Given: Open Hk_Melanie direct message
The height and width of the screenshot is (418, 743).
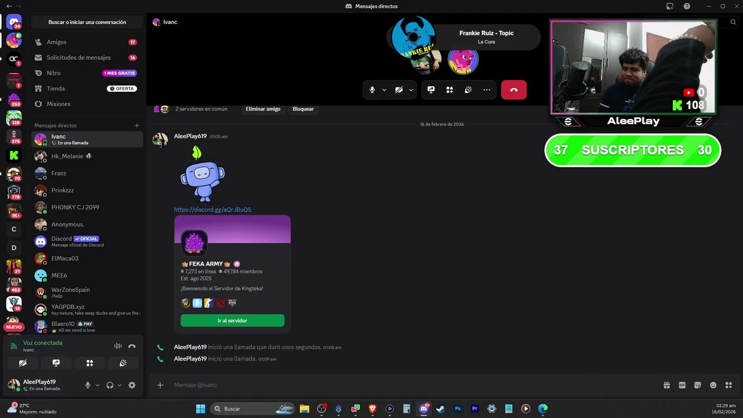Looking at the screenshot, I should [87, 156].
